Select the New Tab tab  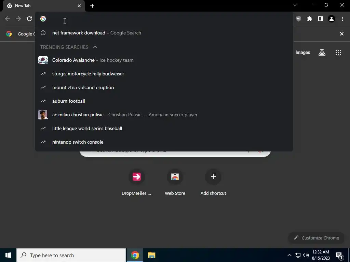click(43, 6)
